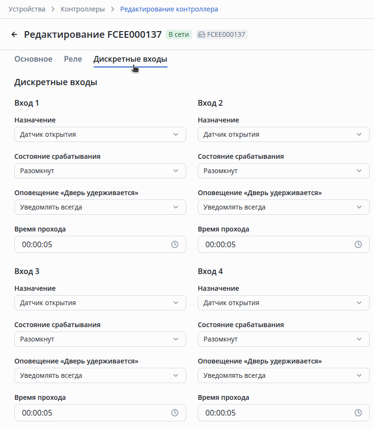
Task: Expand Состояние срабатывания for Вход 4
Action: pyautogui.click(x=283, y=339)
